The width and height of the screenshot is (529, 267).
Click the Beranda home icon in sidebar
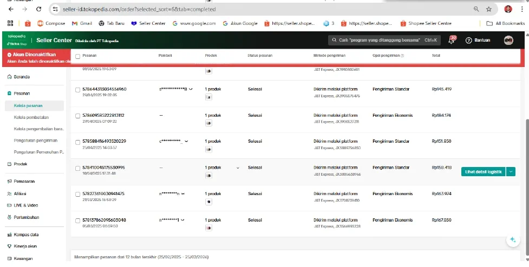pos(9,77)
